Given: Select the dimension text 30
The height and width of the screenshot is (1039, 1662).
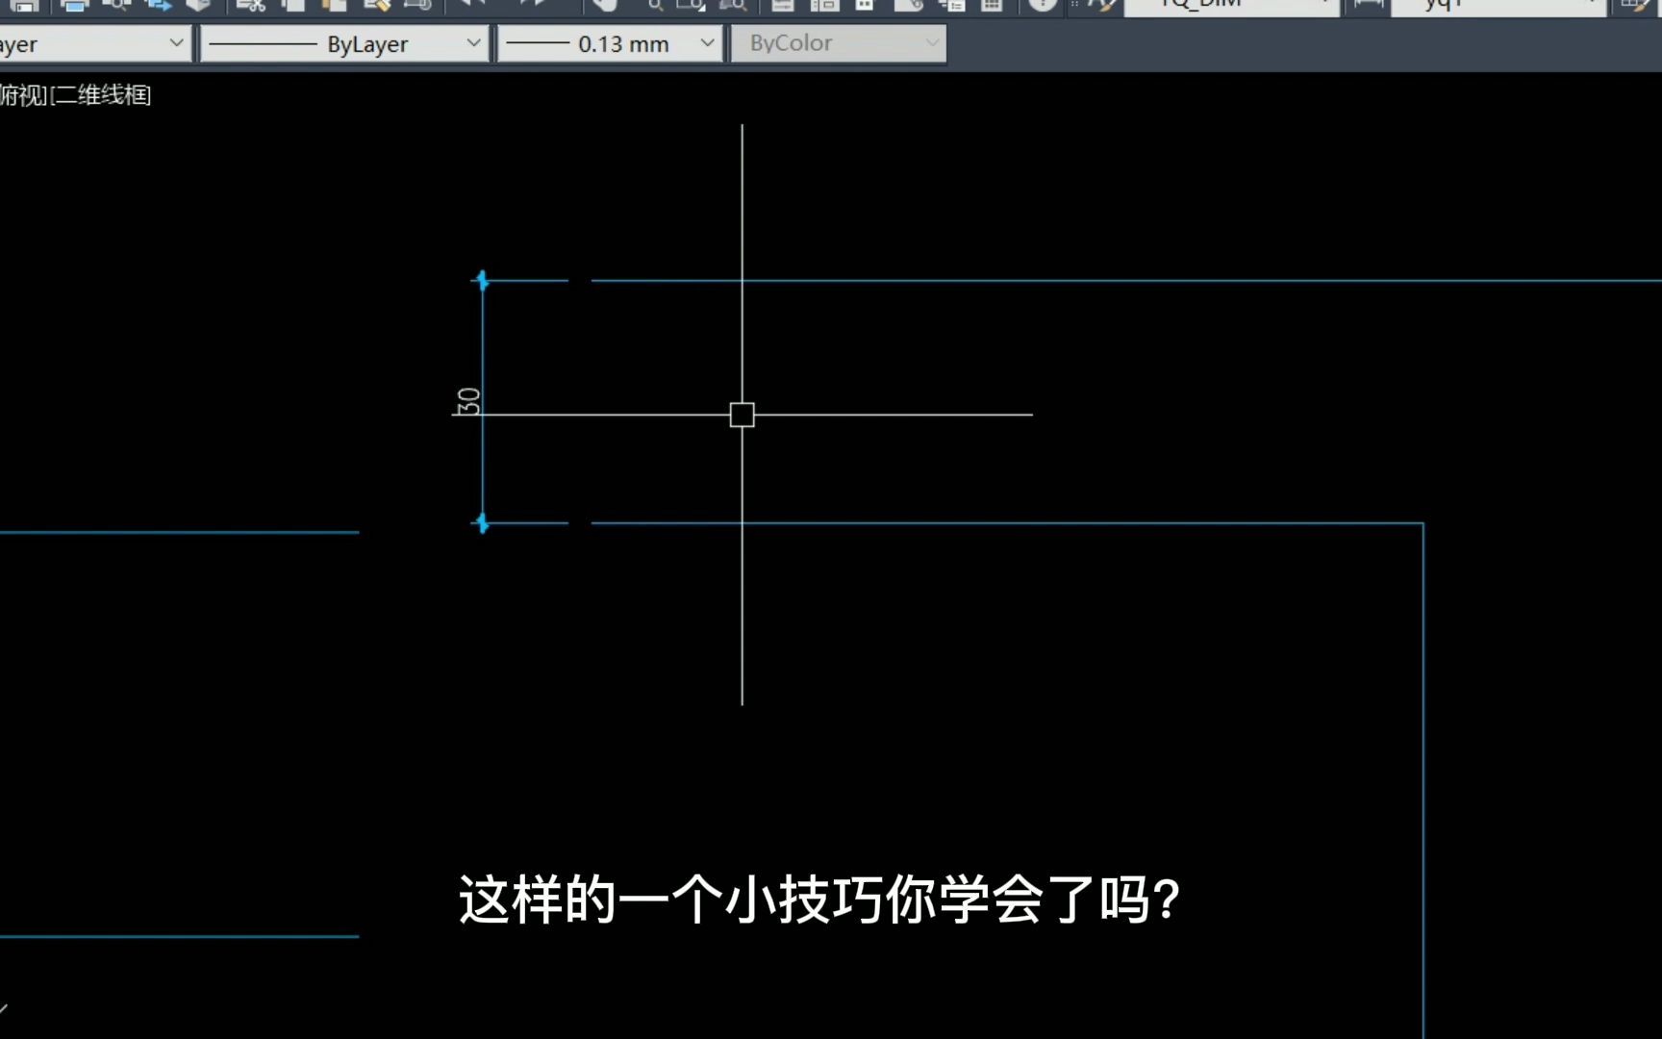Looking at the screenshot, I should [x=467, y=401].
